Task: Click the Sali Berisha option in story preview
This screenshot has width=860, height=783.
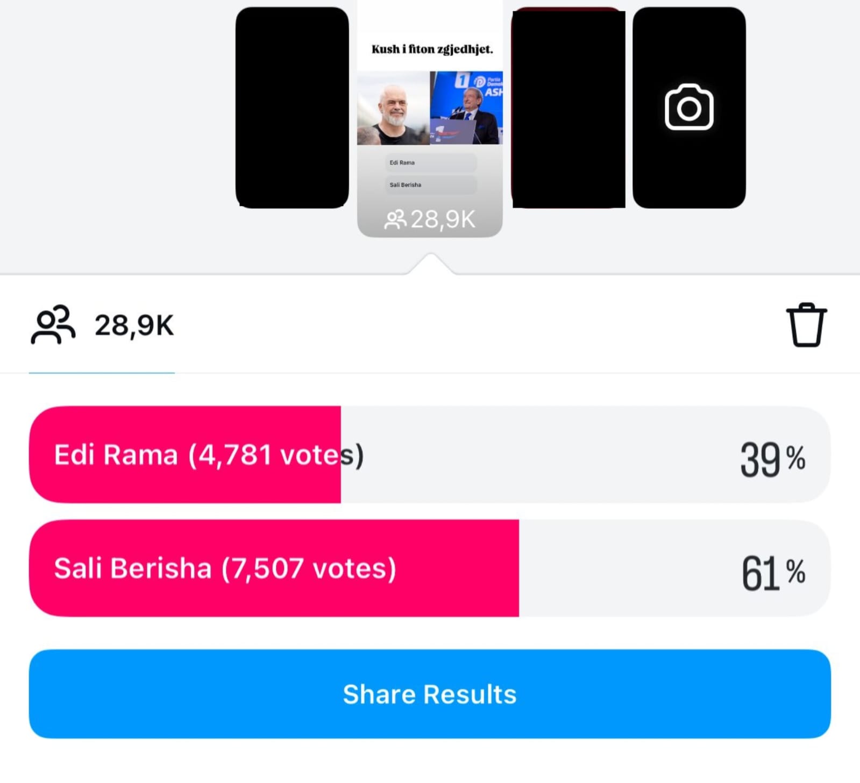Action: point(431,184)
